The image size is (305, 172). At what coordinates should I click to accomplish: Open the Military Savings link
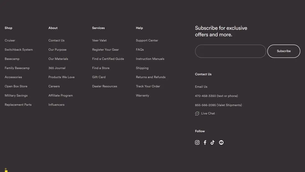16,96
